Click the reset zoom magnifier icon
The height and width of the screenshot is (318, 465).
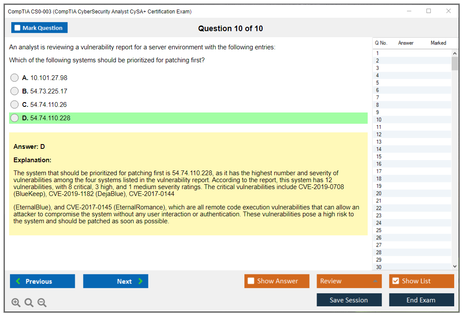pos(29,302)
